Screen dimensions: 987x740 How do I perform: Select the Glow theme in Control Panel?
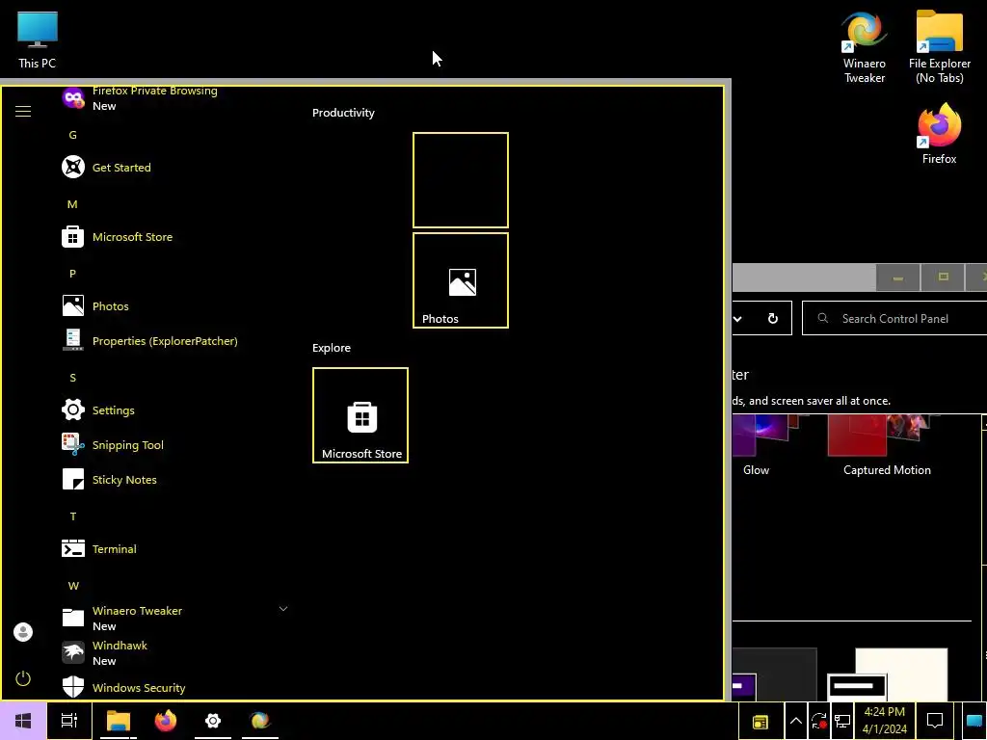tap(765, 446)
